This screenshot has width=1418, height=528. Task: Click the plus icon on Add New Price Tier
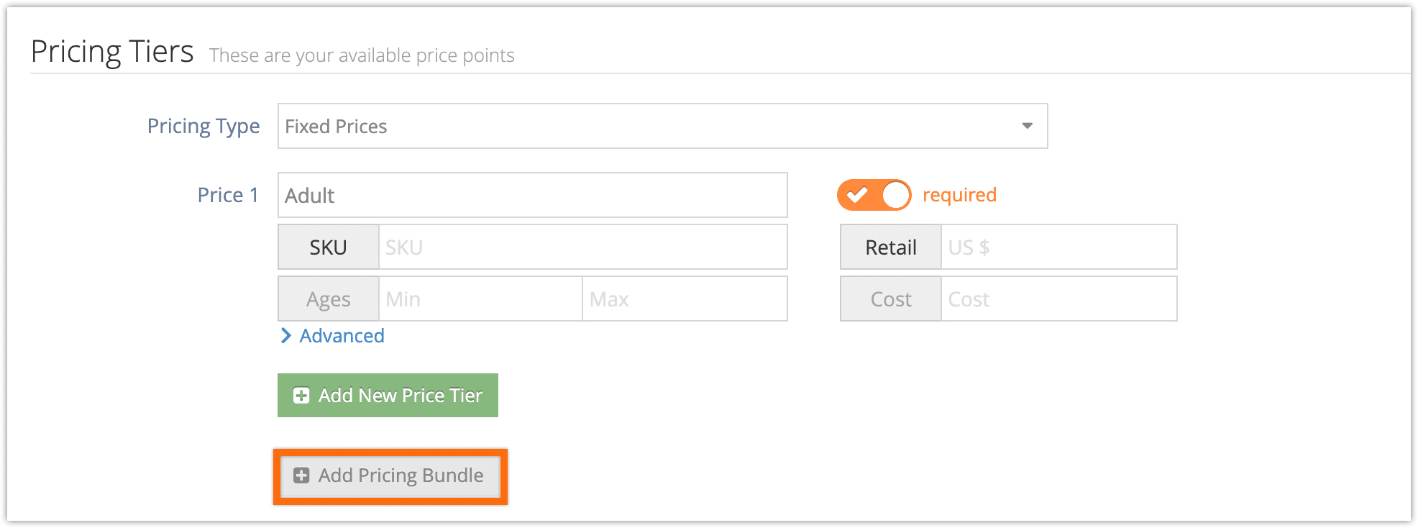point(301,396)
